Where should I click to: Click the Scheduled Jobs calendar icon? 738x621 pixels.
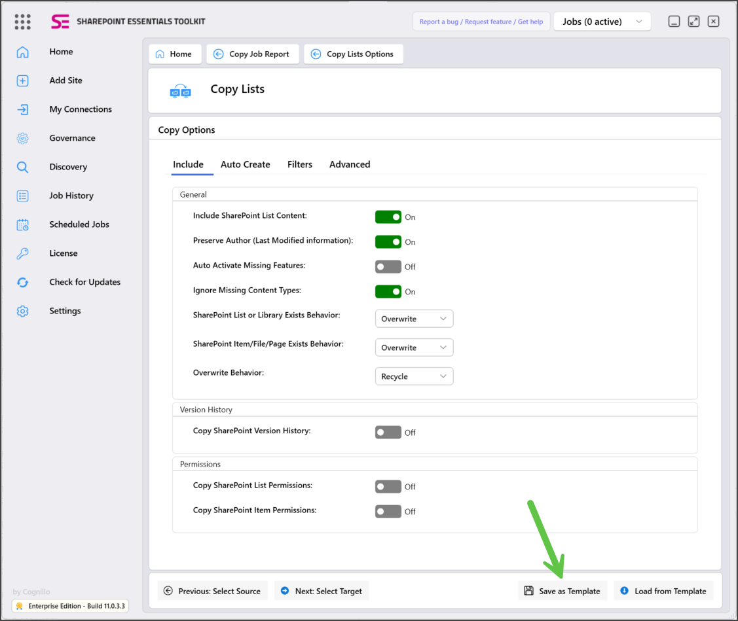pyautogui.click(x=22, y=224)
